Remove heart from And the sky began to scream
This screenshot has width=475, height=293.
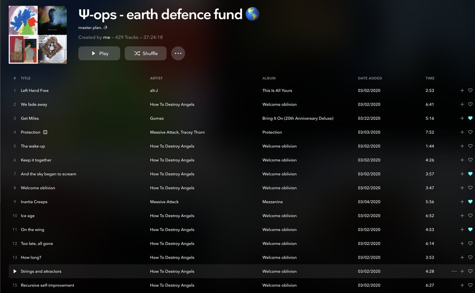click(x=470, y=174)
